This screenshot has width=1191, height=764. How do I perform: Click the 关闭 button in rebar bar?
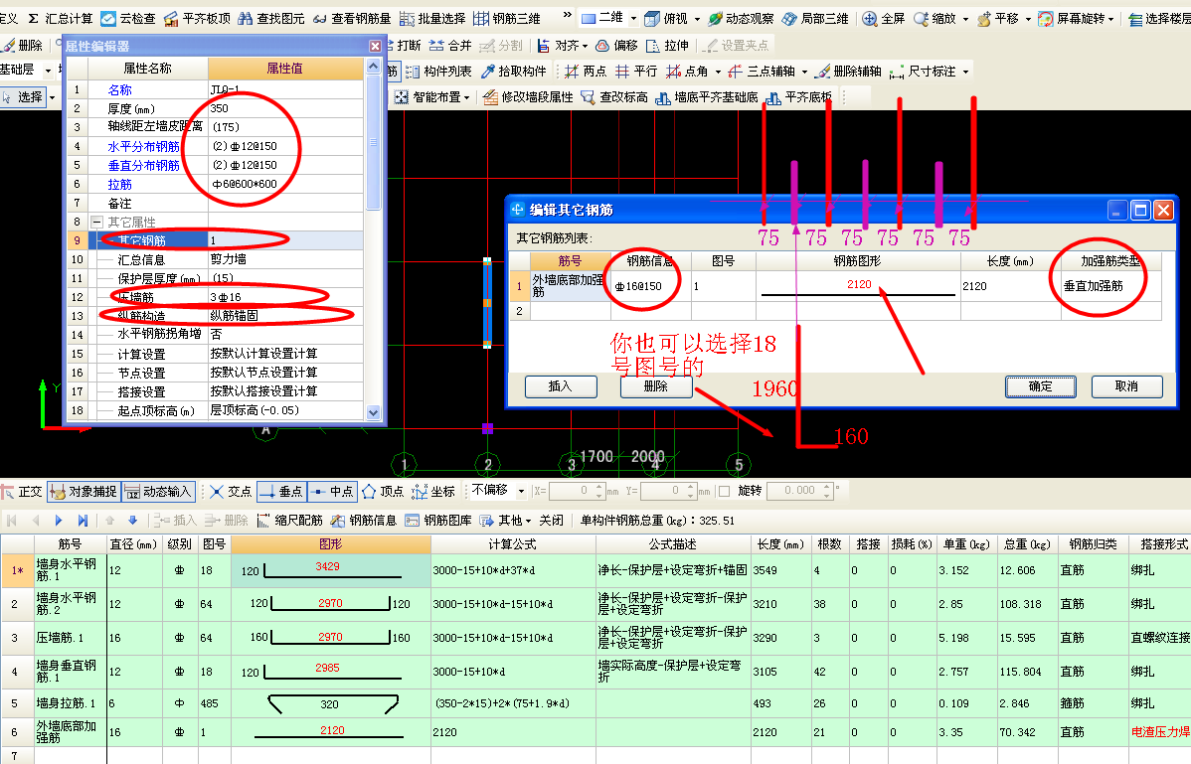pos(552,521)
